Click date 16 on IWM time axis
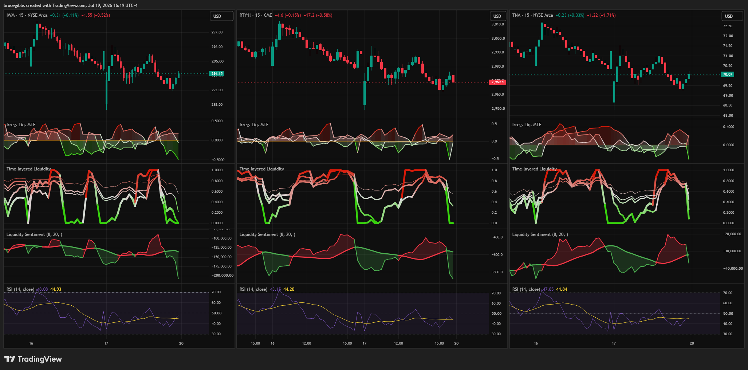This screenshot has width=748, height=370. [31, 343]
